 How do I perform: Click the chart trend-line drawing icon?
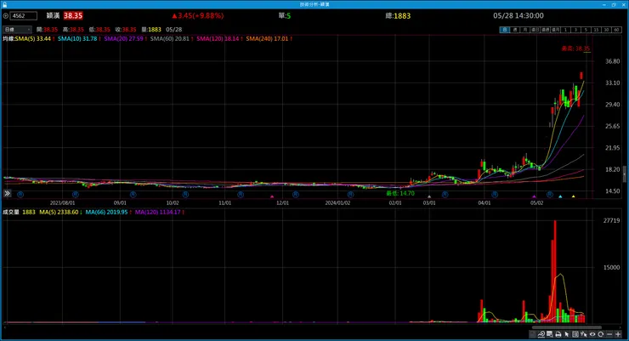point(541,334)
